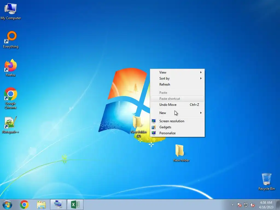Screen dimensions: 280x210
Task: Open Windows Explorer from the taskbar
Action: pyautogui.click(x=41, y=205)
